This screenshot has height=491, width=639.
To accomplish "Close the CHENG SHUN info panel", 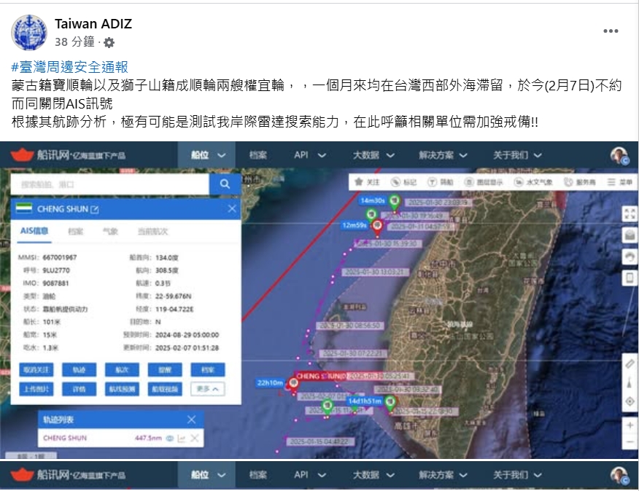I will [232, 209].
